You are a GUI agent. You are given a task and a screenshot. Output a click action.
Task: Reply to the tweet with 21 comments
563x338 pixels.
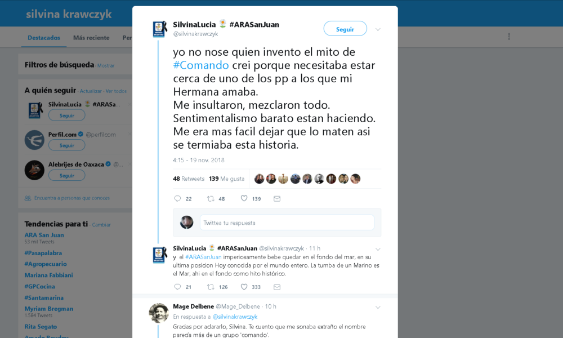(x=177, y=287)
